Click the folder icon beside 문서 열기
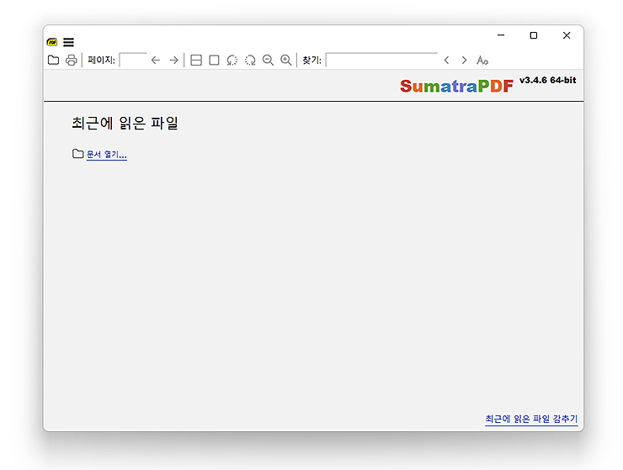Viewport: 623px width, 470px height. coord(77,154)
